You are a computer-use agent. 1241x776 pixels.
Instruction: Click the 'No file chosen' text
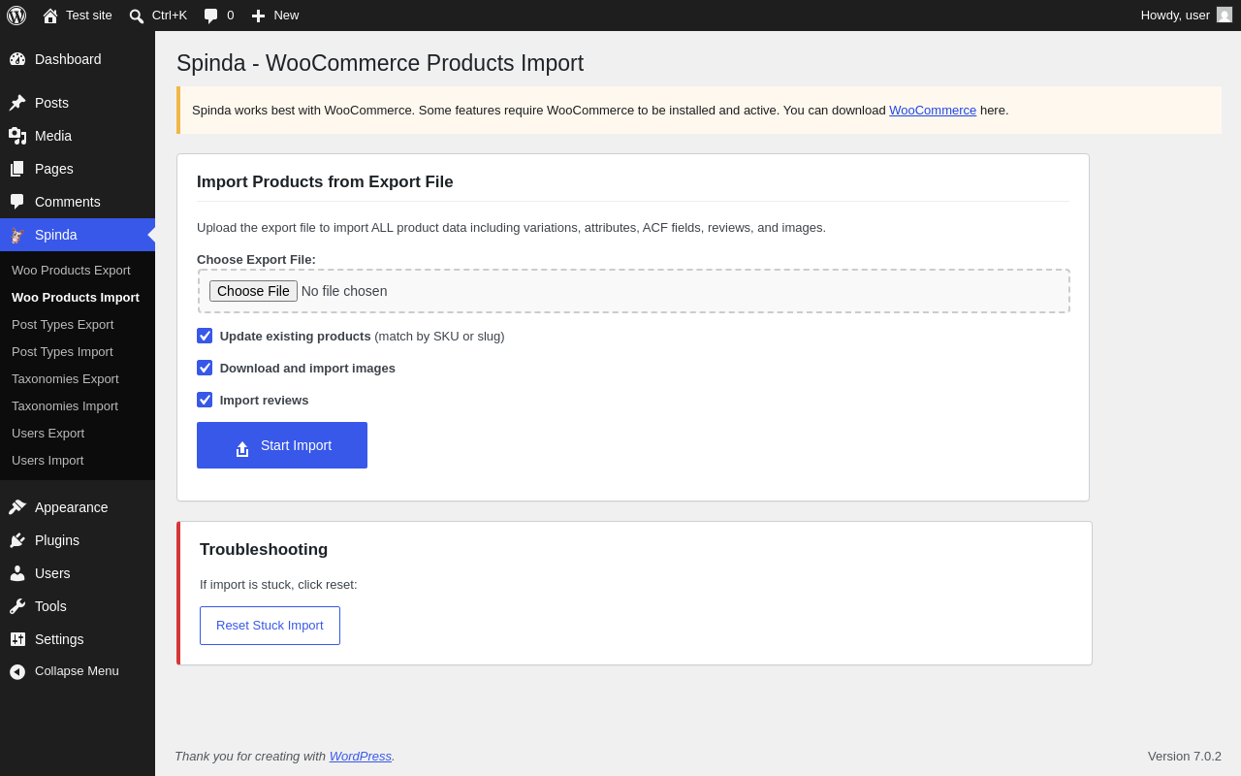(x=344, y=291)
